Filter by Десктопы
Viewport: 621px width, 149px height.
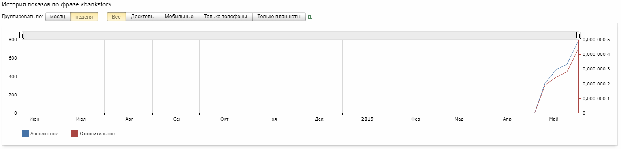point(143,17)
